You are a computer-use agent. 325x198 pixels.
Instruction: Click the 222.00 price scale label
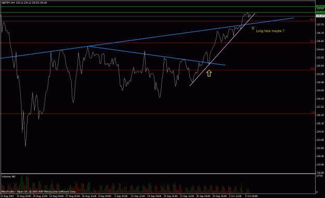[x=320, y=148]
